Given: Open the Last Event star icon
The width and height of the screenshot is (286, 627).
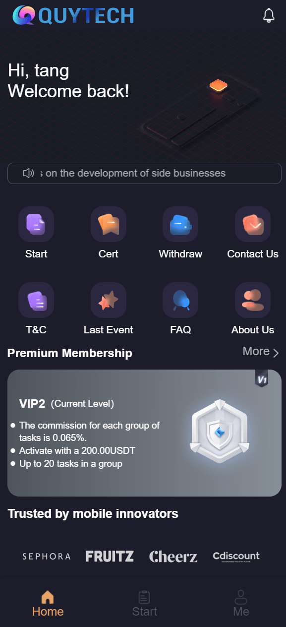Looking at the screenshot, I should [x=109, y=300].
